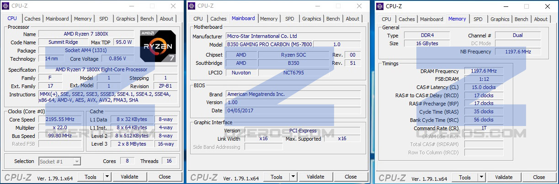
Task: Click the BIOS date 04/05/2017
Action: (293, 110)
